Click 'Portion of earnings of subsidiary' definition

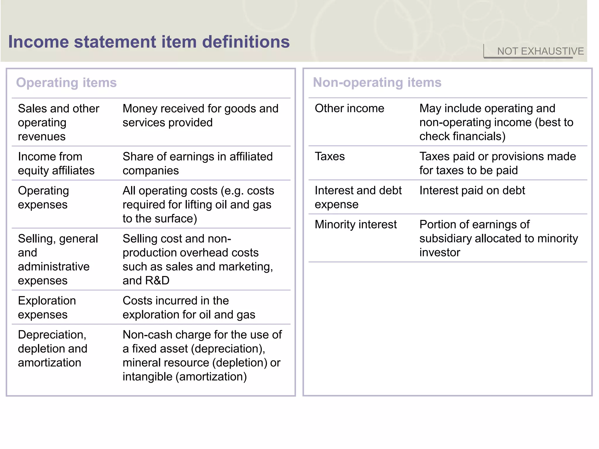tap(499, 238)
